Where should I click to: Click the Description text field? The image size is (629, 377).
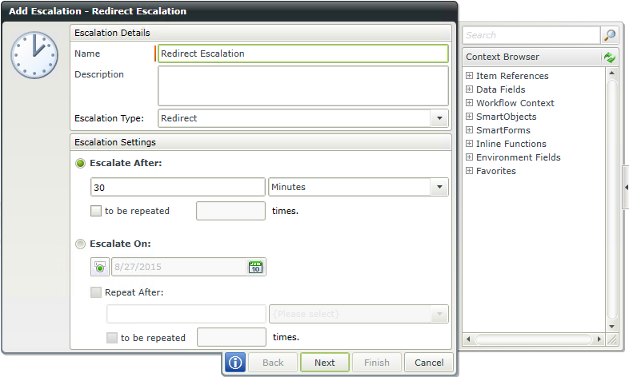[x=302, y=86]
